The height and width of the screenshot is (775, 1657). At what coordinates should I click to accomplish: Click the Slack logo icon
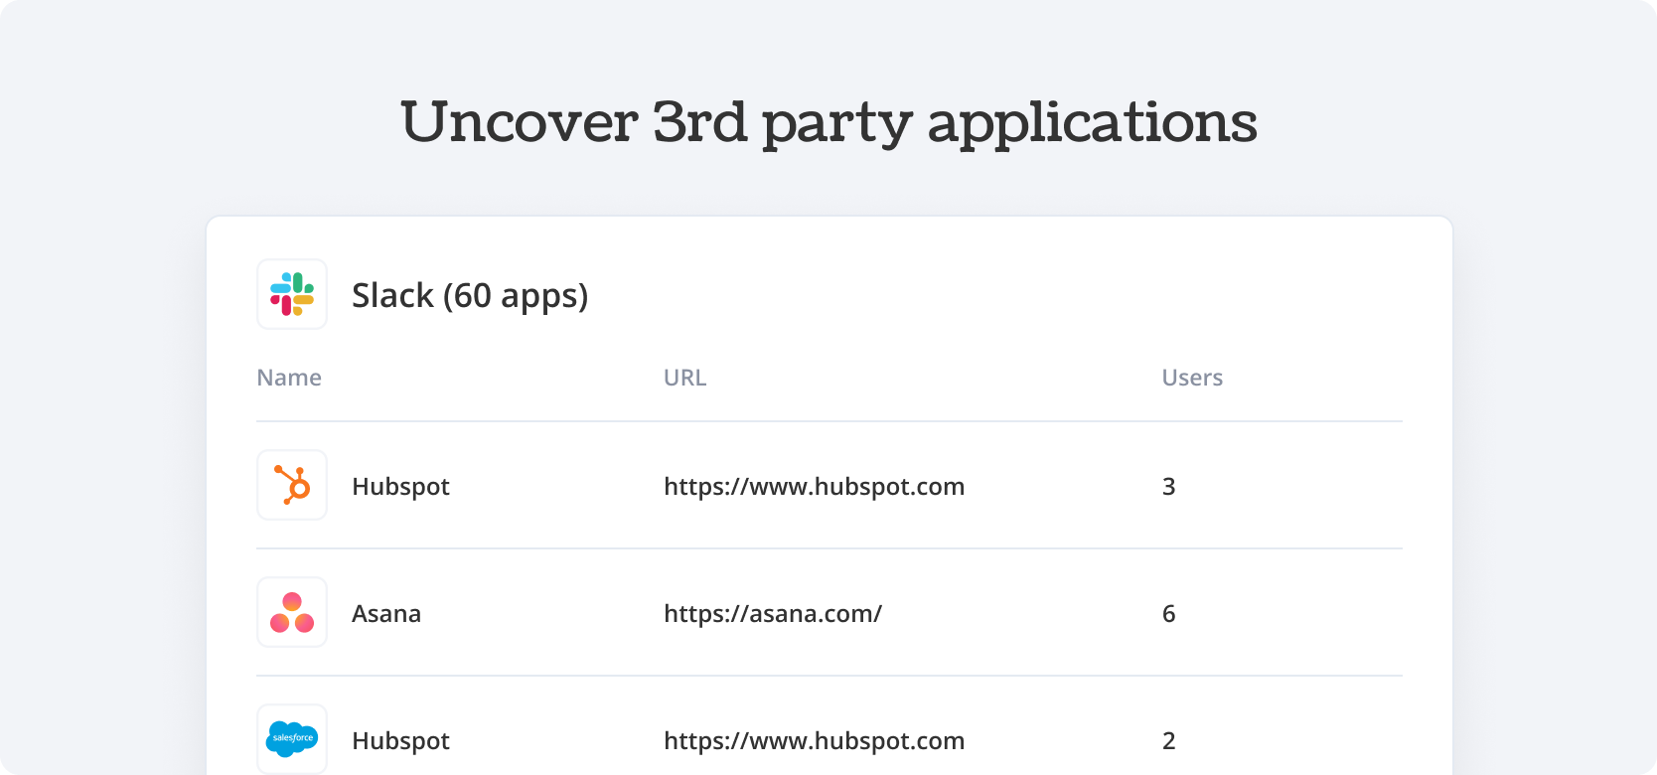tap(292, 294)
